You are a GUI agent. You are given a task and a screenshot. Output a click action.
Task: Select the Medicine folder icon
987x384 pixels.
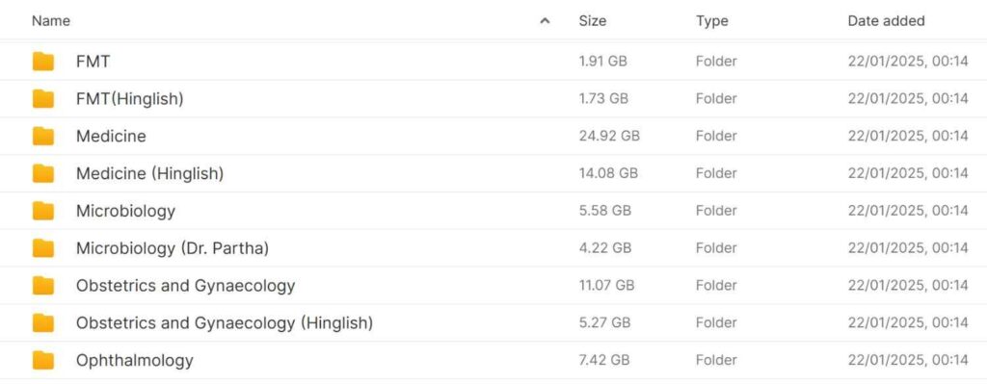coord(43,136)
